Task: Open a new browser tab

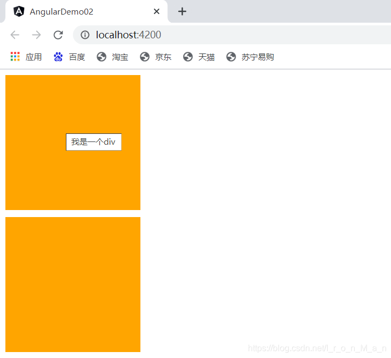Action: click(182, 11)
